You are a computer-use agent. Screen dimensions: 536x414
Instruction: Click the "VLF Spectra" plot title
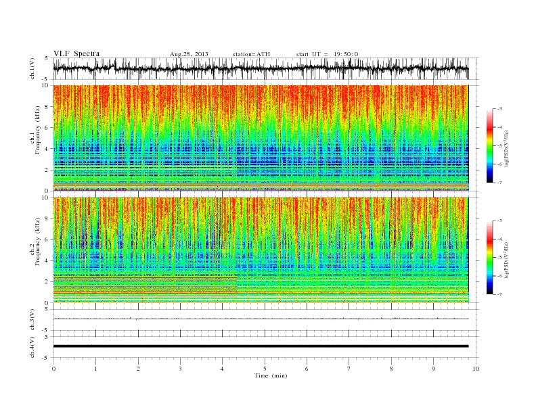coord(76,53)
